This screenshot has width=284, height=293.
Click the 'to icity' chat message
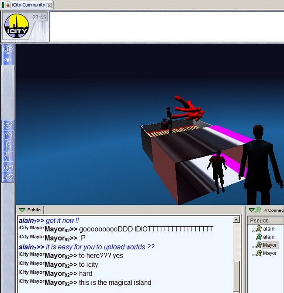[x=88, y=265]
